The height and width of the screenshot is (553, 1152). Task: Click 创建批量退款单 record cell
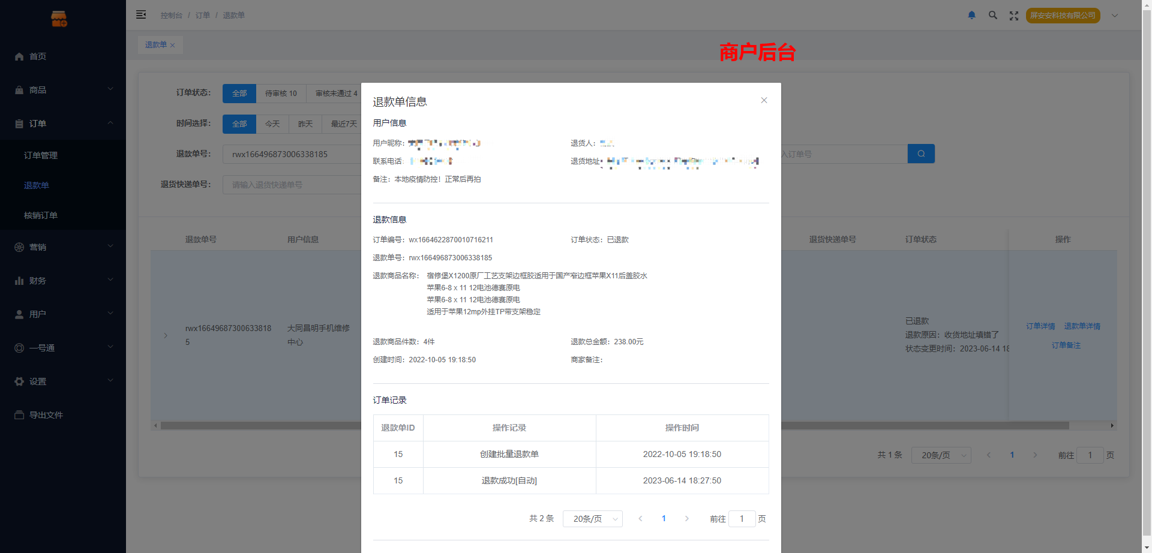509,455
